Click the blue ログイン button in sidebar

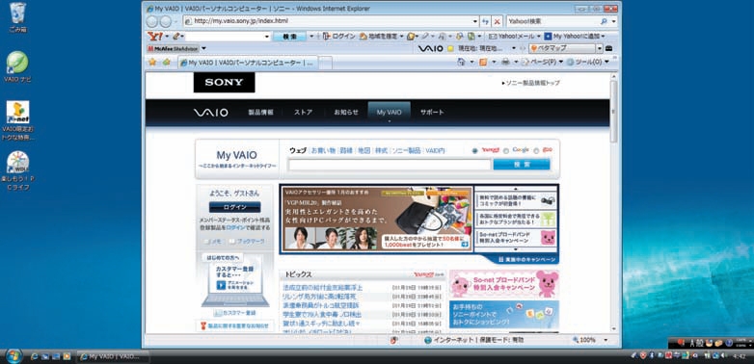tap(235, 207)
